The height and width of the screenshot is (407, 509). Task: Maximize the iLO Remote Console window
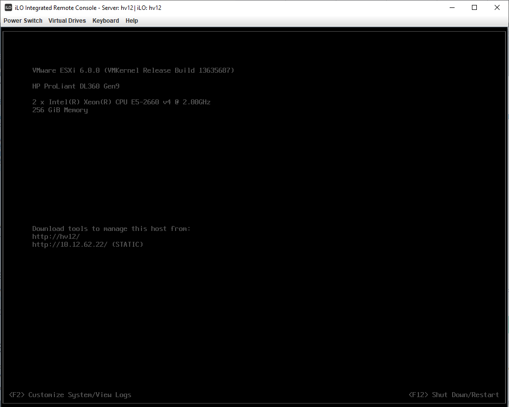click(474, 7)
